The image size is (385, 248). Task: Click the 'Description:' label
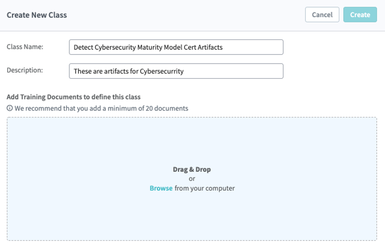(25, 70)
